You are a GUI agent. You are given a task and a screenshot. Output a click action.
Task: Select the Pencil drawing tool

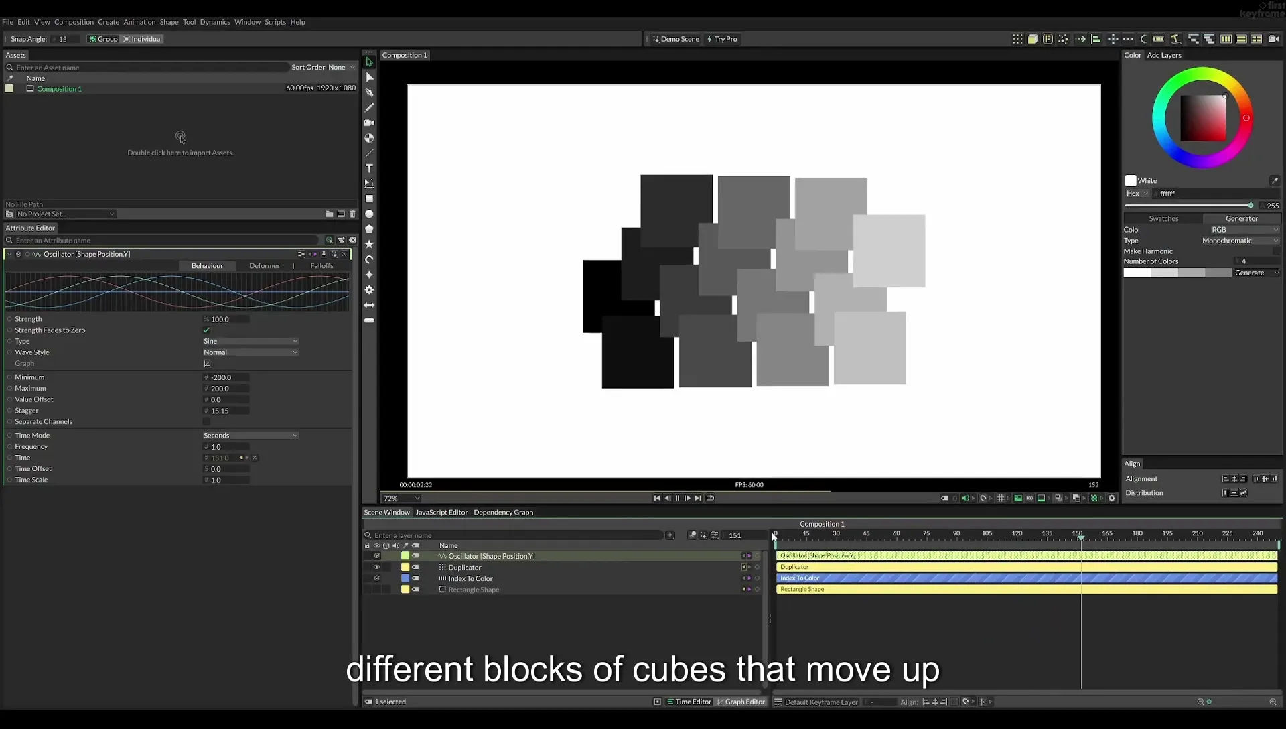point(369,107)
